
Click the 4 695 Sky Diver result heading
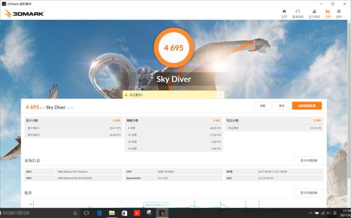(x=49, y=107)
